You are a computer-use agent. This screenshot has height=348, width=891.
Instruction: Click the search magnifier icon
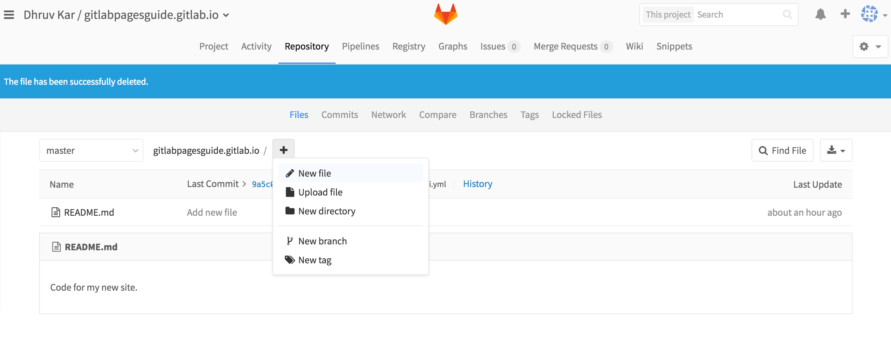coord(787,15)
